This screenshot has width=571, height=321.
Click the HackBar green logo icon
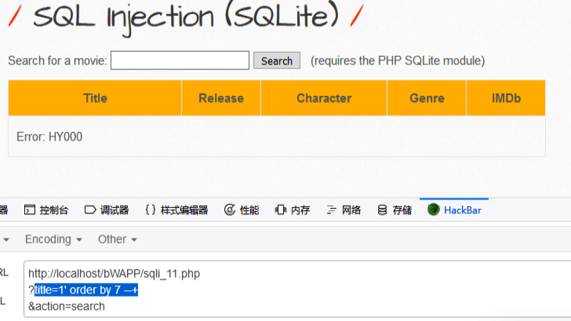pos(433,210)
